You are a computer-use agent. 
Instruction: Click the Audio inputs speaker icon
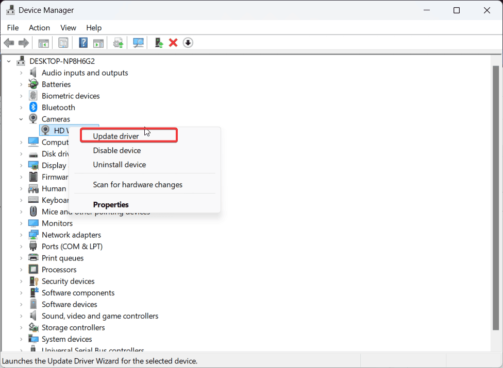(33, 73)
